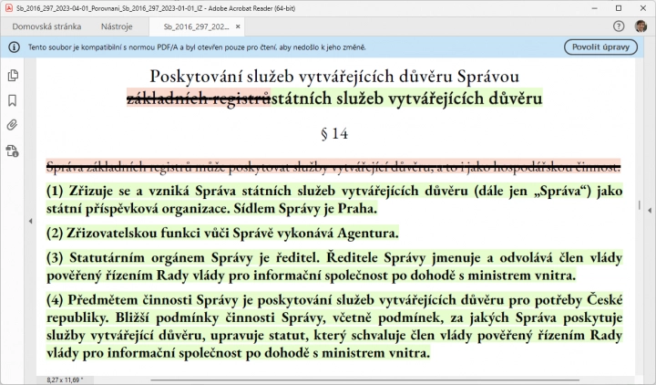656x385 pixels.
Task: Click the paragraph (4) Předmětem činnosti Správy
Action: click(334, 326)
